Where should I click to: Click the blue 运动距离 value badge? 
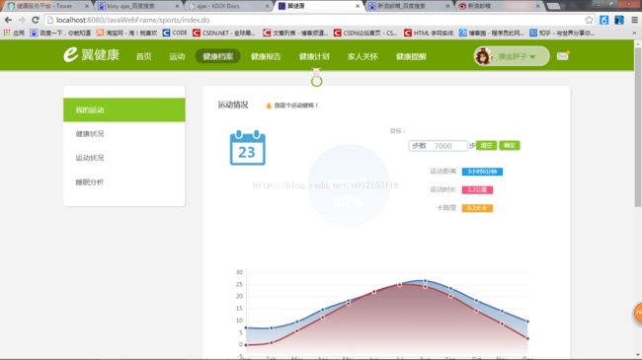coord(482,172)
